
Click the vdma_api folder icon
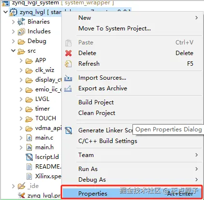[29, 129]
